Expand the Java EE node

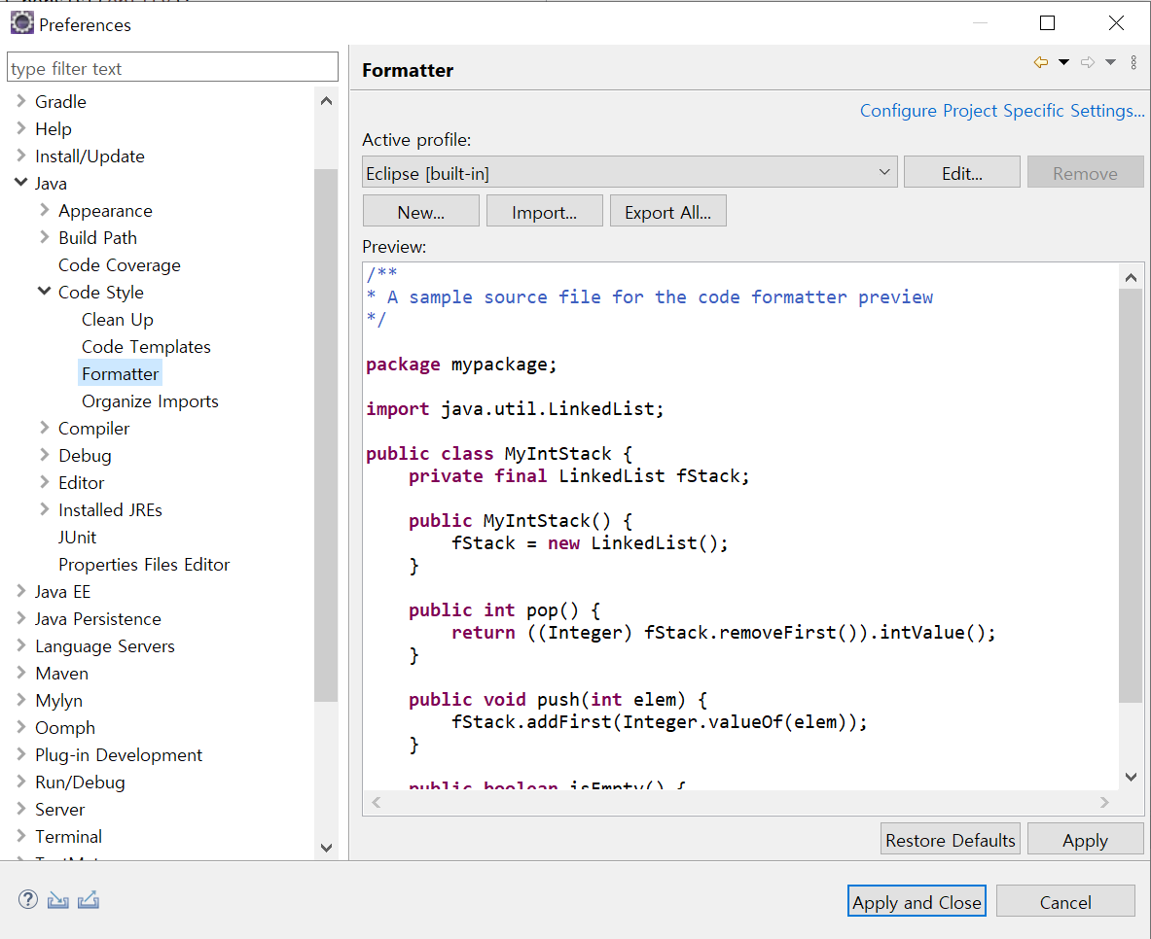point(21,591)
